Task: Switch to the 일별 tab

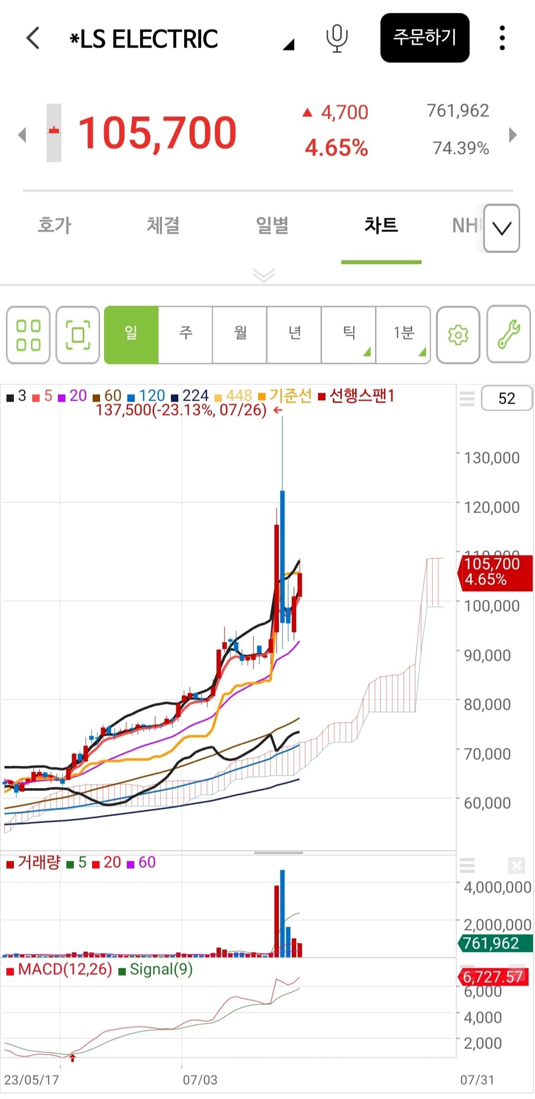Action: tap(272, 225)
